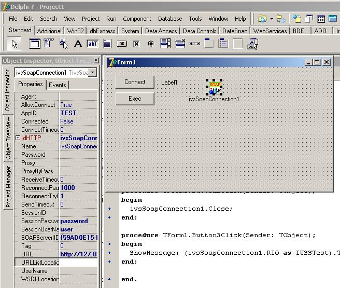
Task: Choose the CheckBox component in palette
Action: (136, 44)
